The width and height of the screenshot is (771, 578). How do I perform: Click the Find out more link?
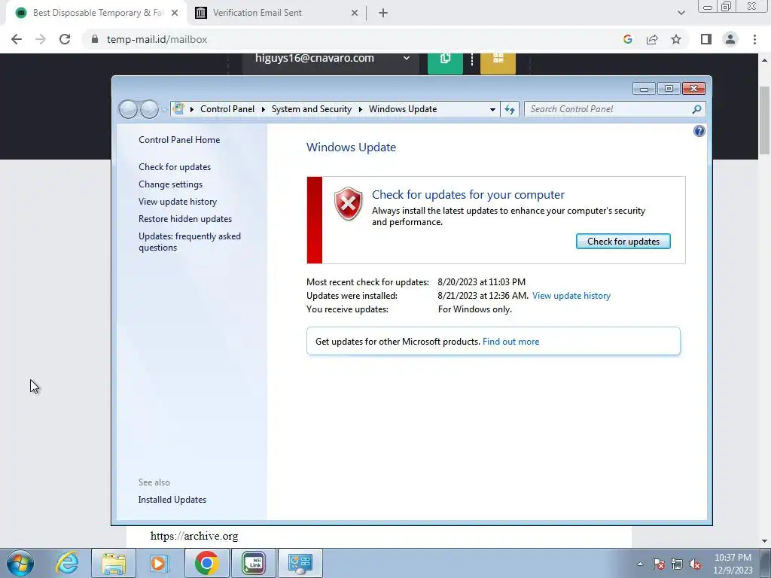point(511,342)
